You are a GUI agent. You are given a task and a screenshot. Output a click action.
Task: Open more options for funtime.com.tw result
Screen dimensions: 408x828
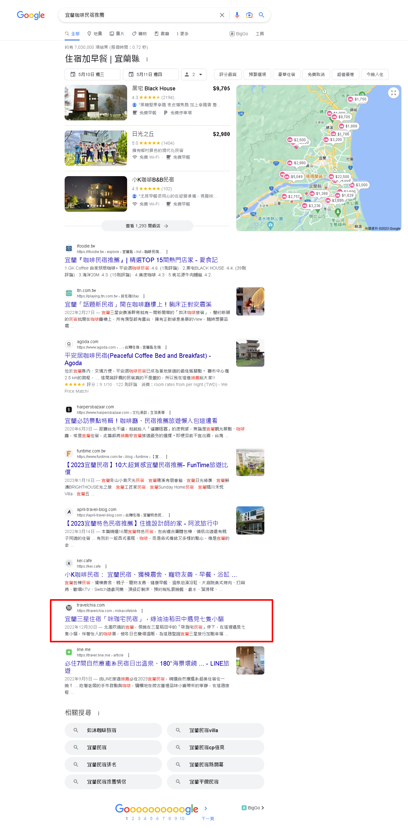click(x=166, y=457)
